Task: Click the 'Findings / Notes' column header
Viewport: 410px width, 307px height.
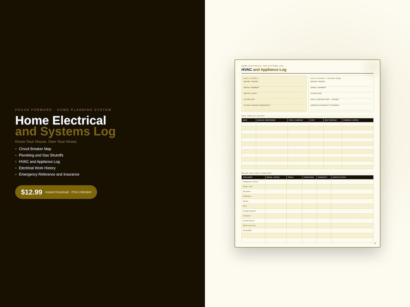Action: (x=358, y=120)
